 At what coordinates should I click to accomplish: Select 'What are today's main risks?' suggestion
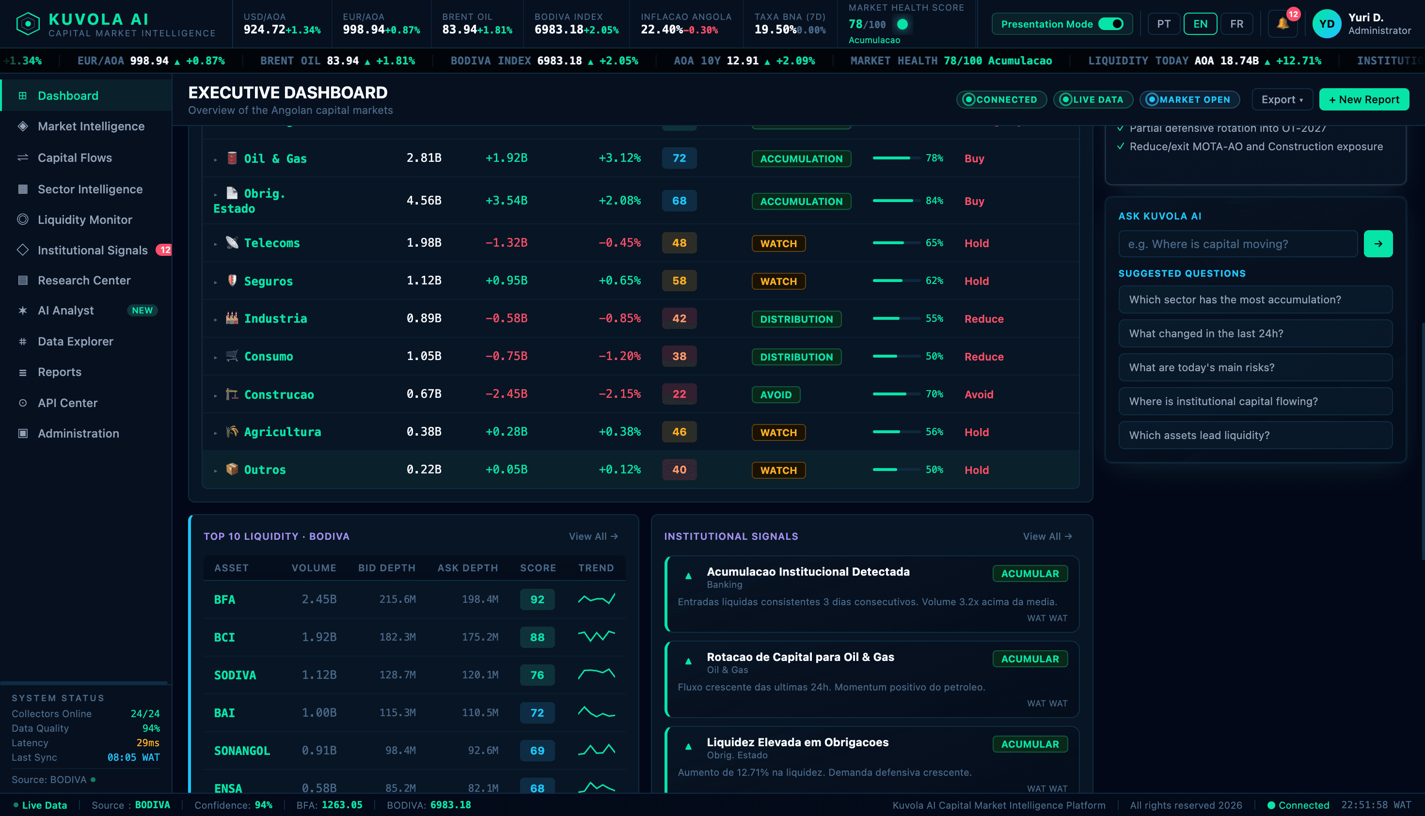tap(1255, 368)
